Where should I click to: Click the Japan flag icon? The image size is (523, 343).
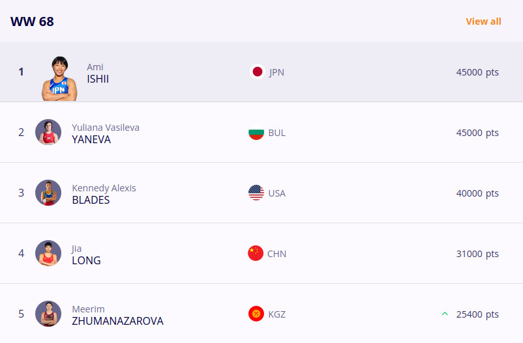click(x=257, y=72)
